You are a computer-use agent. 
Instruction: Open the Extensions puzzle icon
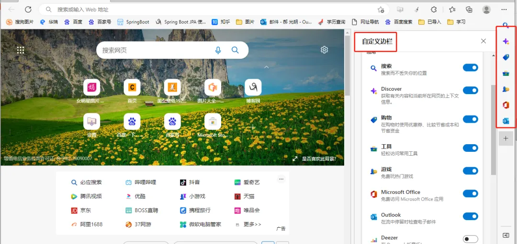coord(434,10)
